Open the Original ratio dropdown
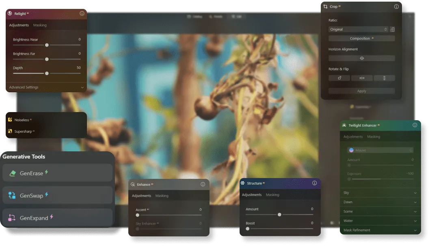Screen dimensions: 430x246 [x=358, y=30]
